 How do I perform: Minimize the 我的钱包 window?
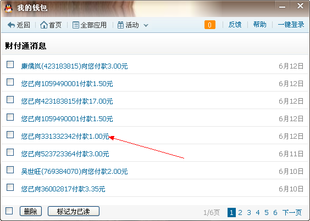pyautogui.click(x=282, y=7)
